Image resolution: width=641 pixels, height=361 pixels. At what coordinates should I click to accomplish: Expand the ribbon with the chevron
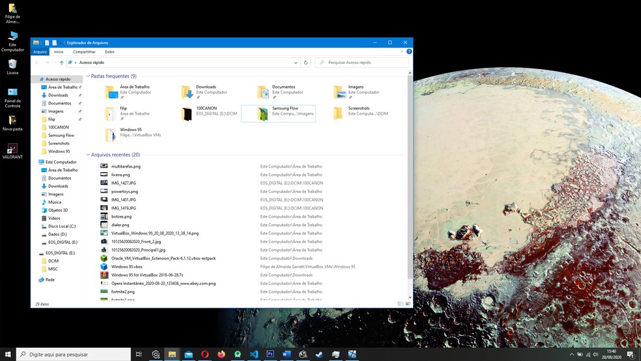[x=402, y=51]
